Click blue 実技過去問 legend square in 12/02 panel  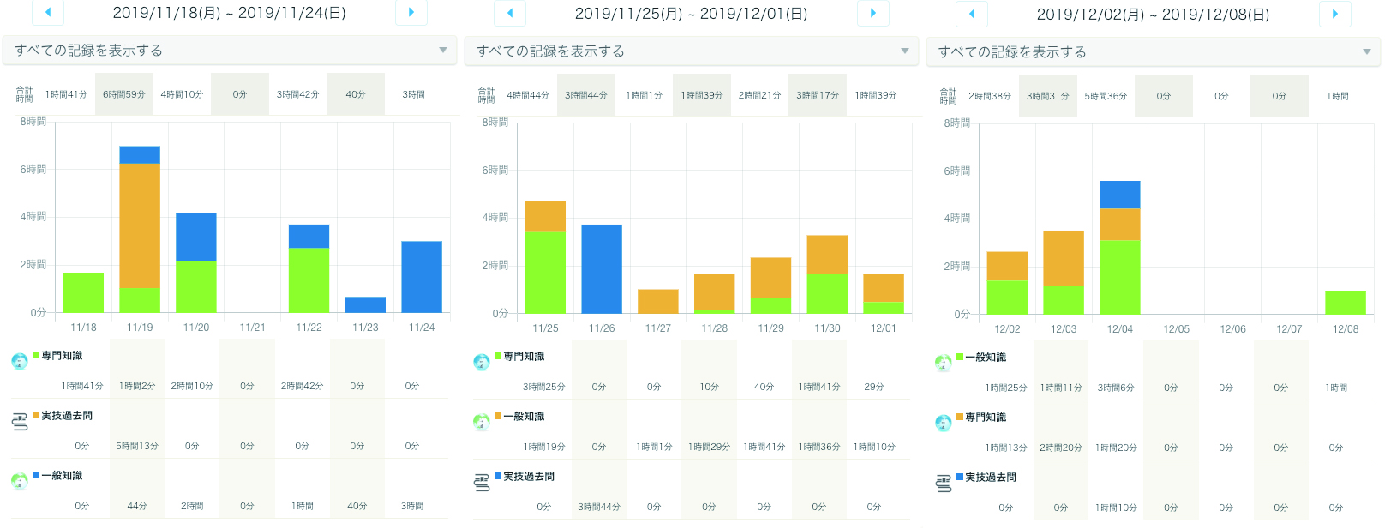point(960,476)
